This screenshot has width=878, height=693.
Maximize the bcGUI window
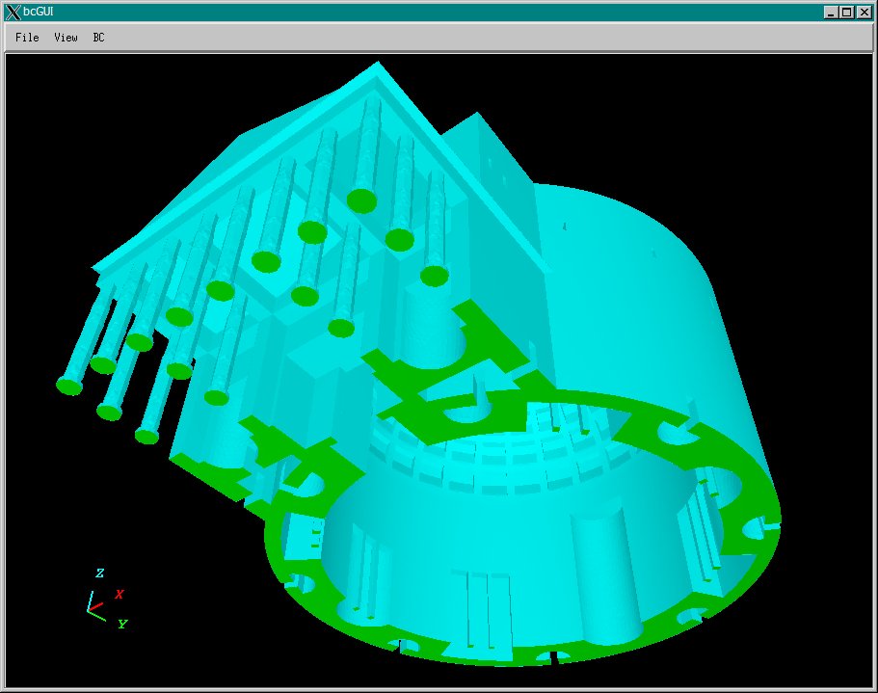click(847, 12)
